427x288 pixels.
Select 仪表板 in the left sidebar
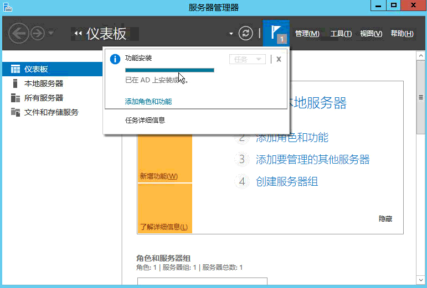click(36, 69)
